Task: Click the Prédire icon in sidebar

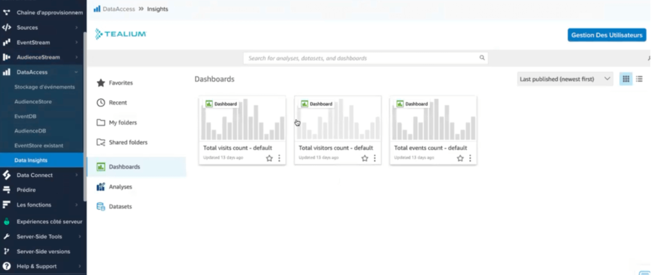Action: coord(6,190)
